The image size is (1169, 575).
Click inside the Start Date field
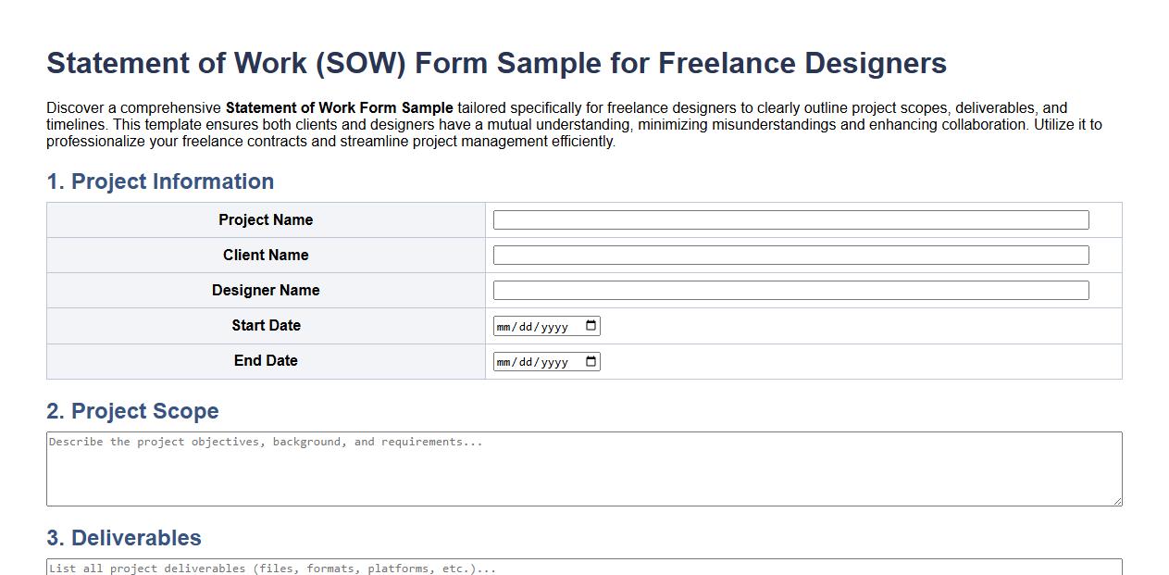pos(537,325)
